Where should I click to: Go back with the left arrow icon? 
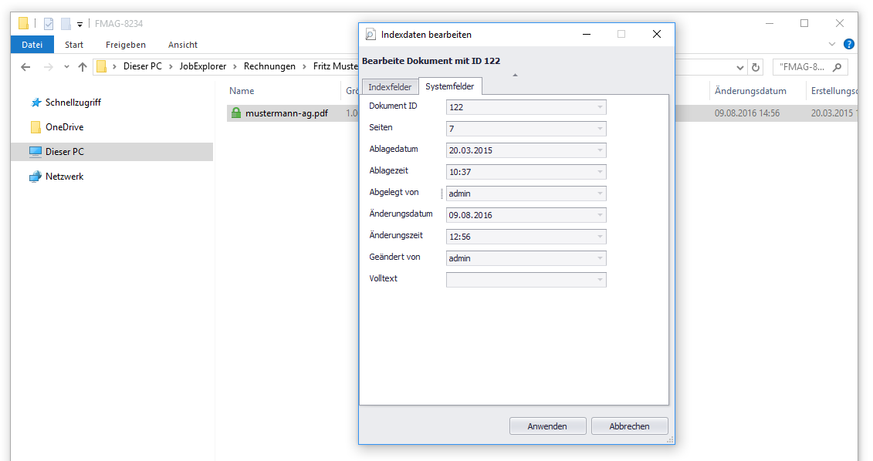pos(25,67)
